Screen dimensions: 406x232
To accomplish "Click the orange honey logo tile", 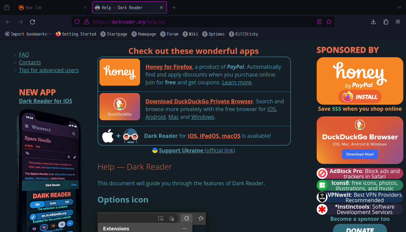I will pyautogui.click(x=120, y=72).
